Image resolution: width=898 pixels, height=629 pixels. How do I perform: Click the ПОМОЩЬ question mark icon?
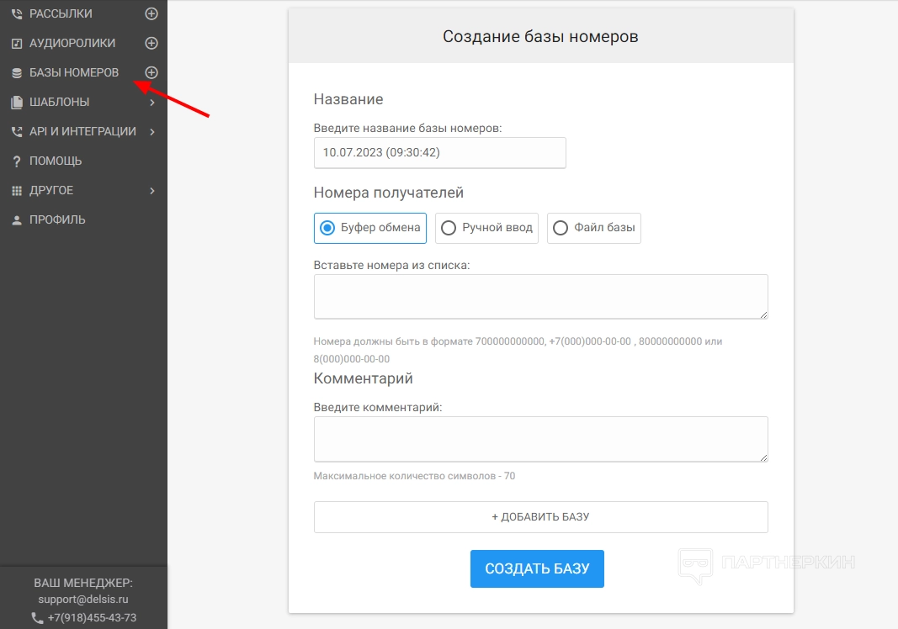(x=16, y=161)
